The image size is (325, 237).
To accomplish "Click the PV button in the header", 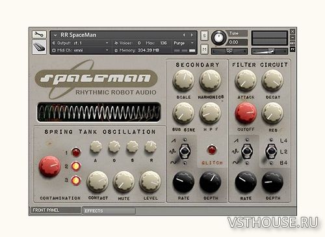I will pos(292,49).
